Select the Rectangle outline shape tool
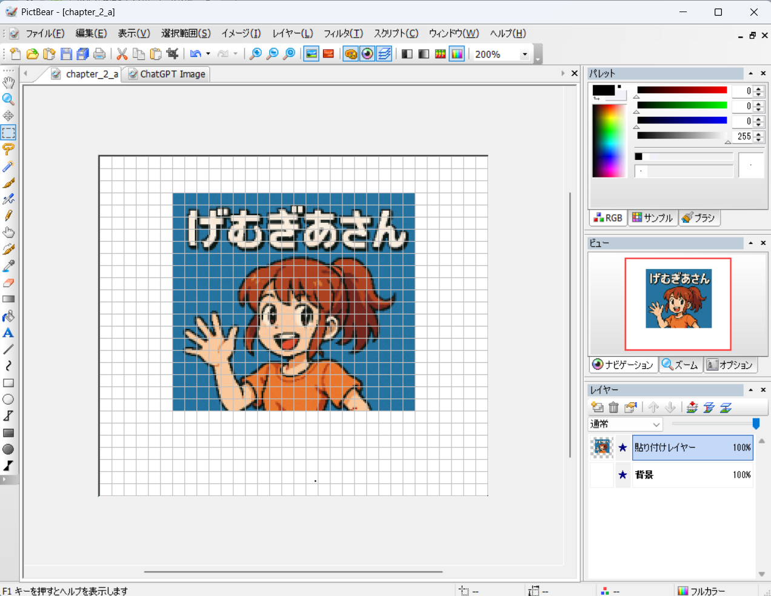This screenshot has height=596, width=771. tap(8, 383)
